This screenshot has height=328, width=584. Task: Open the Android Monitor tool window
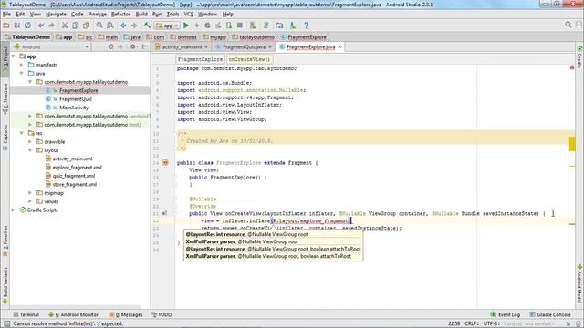[x=74, y=314]
